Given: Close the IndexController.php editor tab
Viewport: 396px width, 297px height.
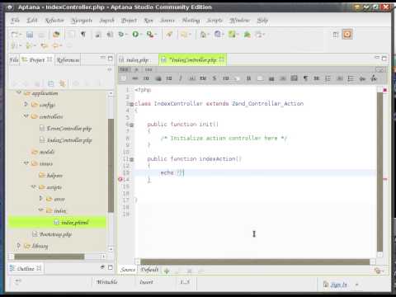Looking at the screenshot, I should click(x=222, y=59).
